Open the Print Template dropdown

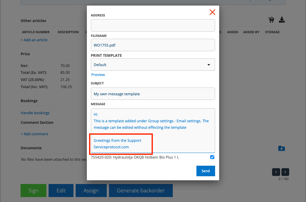pos(153,65)
